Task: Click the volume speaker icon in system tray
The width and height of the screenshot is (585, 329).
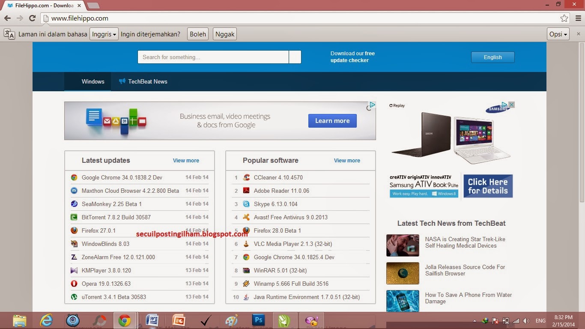Action: [526, 321]
